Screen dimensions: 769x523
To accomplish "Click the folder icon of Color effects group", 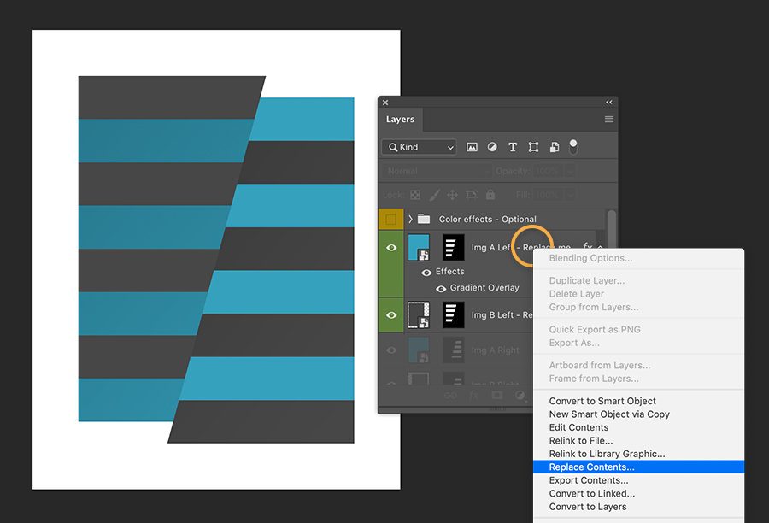I will [424, 219].
